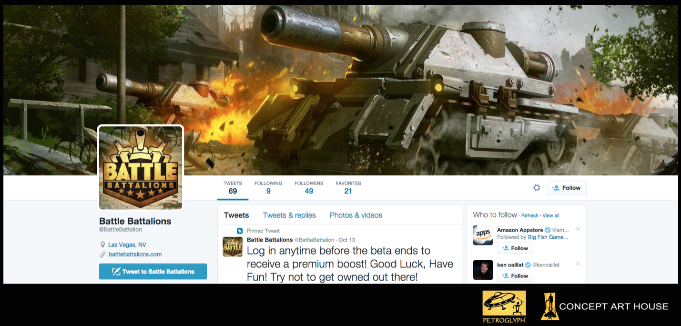Viewport: 681px width, 326px height.
Task: Open the profile settings gear icon
Action: click(537, 188)
